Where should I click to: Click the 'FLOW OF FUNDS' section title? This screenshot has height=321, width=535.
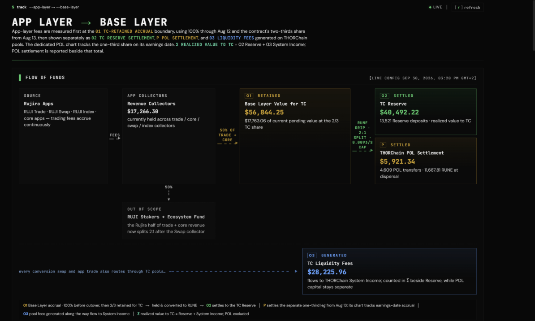tap(45, 78)
